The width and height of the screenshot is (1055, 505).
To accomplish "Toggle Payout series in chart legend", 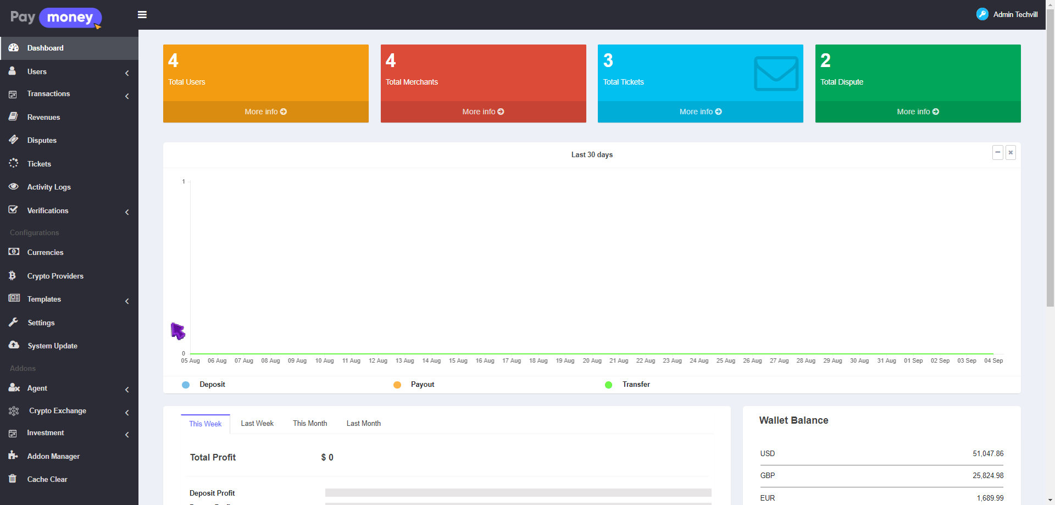I will click(x=397, y=385).
